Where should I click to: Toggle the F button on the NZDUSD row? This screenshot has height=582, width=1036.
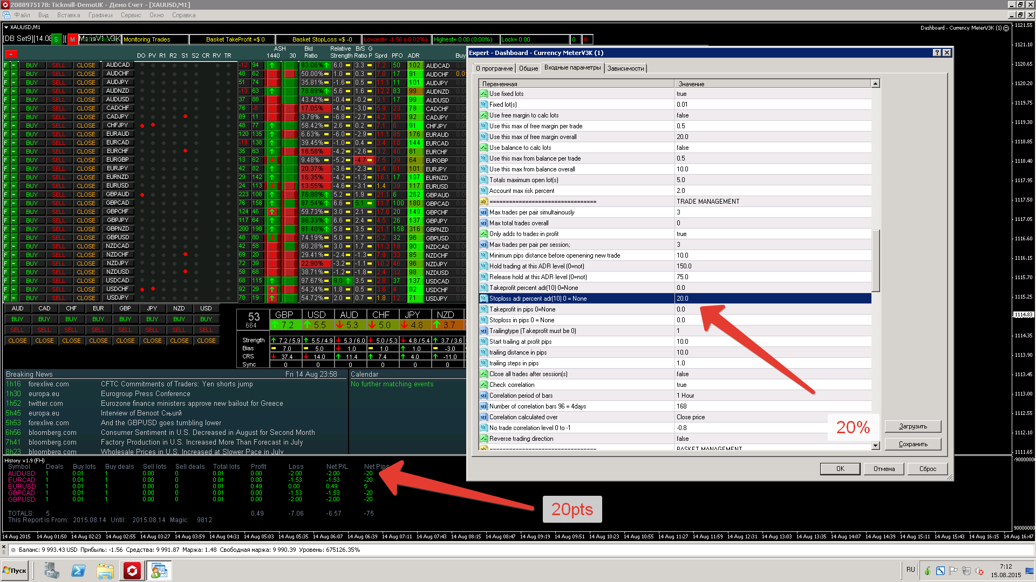[6, 272]
